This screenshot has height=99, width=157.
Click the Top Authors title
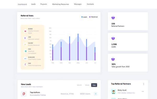tap(35, 92)
